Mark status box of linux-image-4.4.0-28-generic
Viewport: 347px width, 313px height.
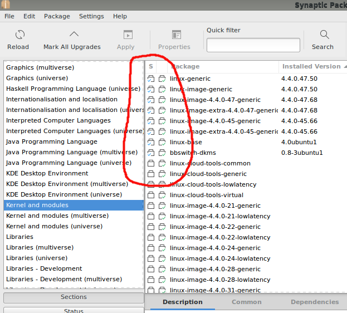pyautogui.click(x=151, y=269)
